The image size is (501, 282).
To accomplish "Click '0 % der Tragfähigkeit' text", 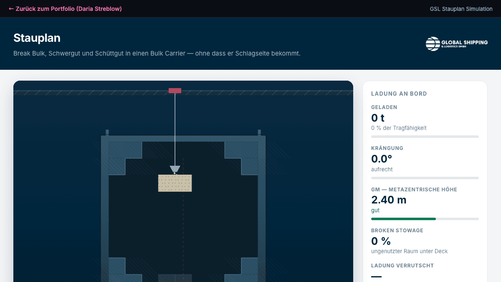I will 399,128.
